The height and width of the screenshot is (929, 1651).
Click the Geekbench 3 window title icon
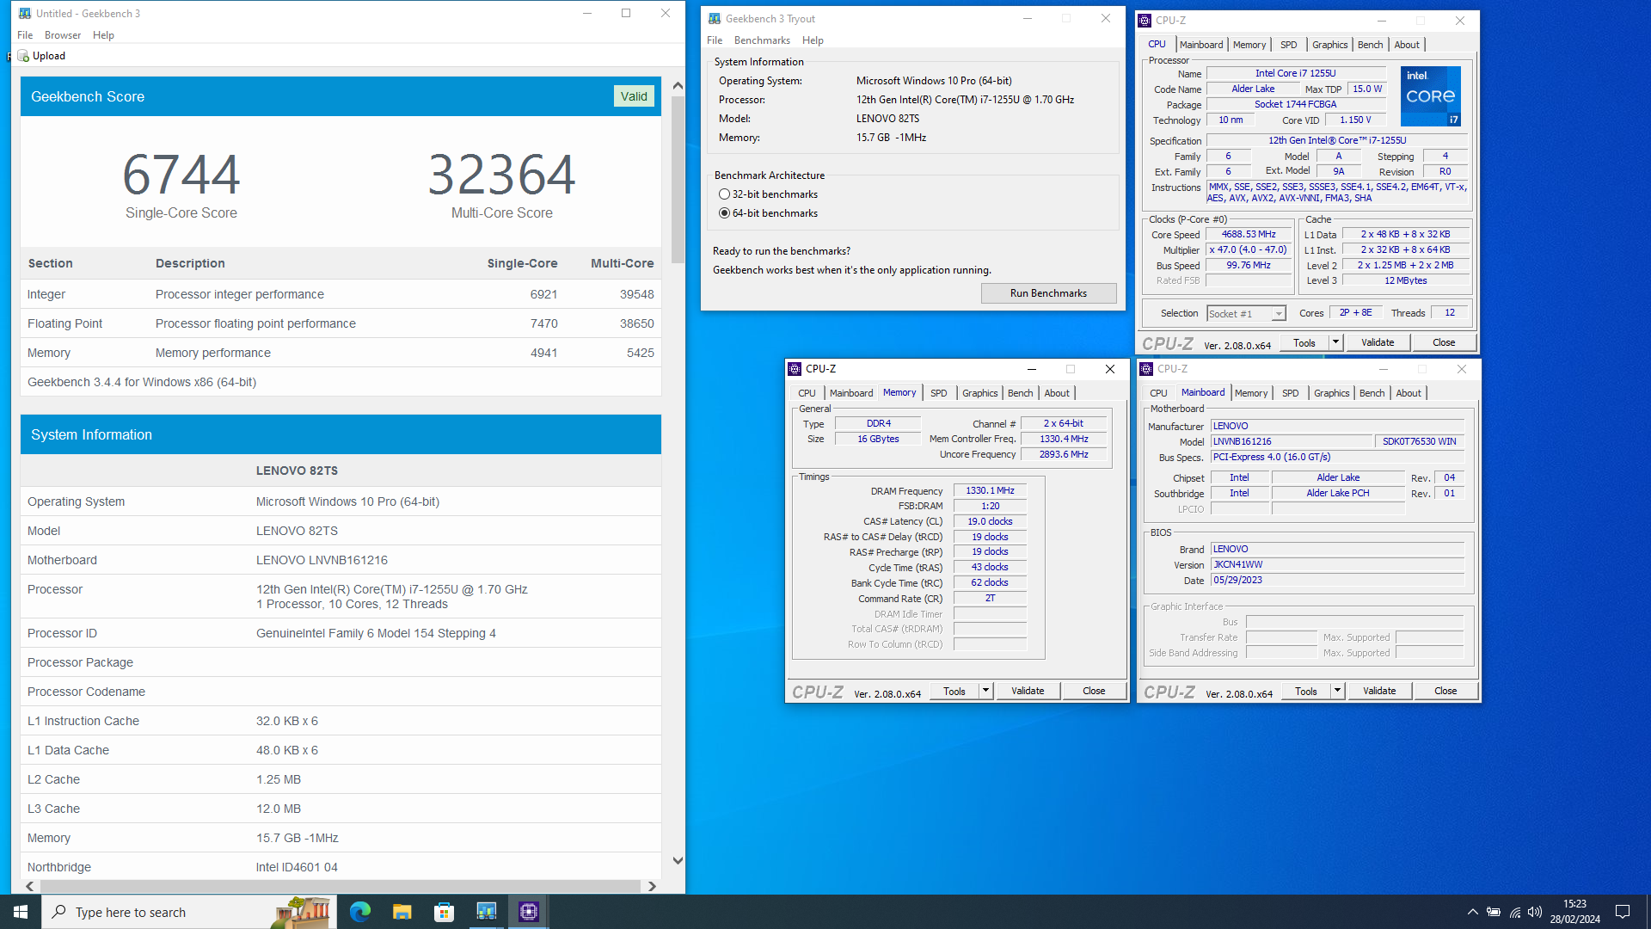click(25, 13)
